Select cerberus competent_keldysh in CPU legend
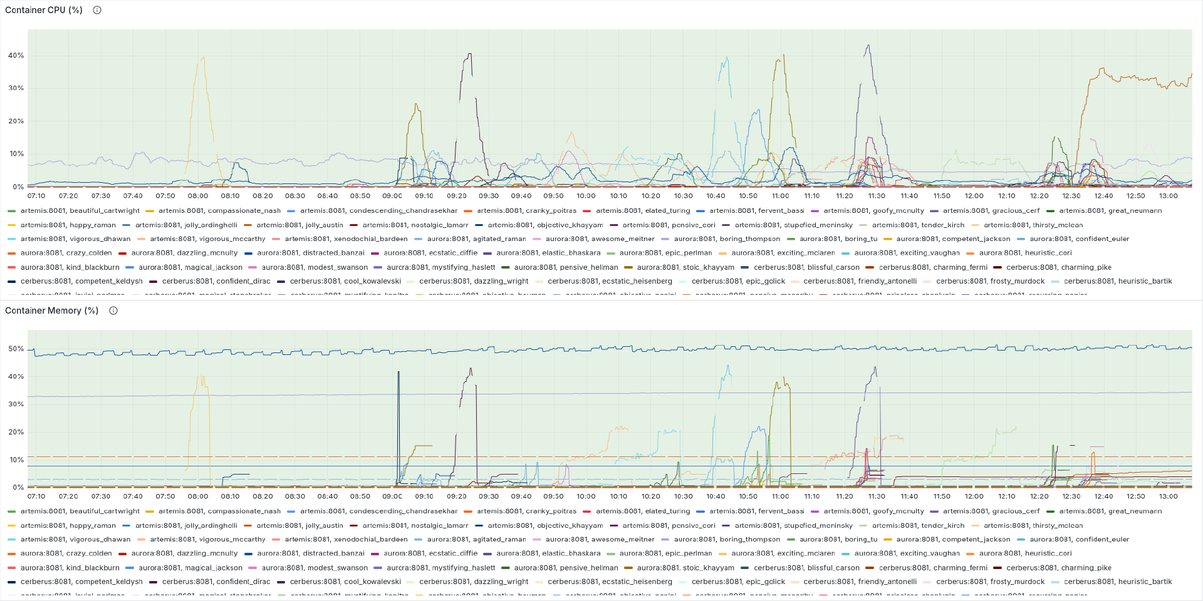1203x601 pixels. pyautogui.click(x=81, y=282)
